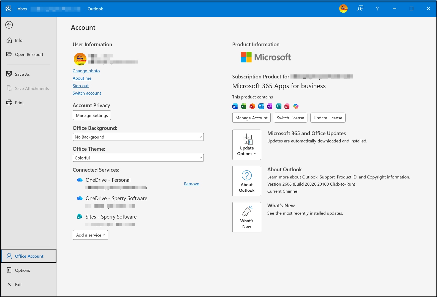Click the Switch account link

(87, 93)
